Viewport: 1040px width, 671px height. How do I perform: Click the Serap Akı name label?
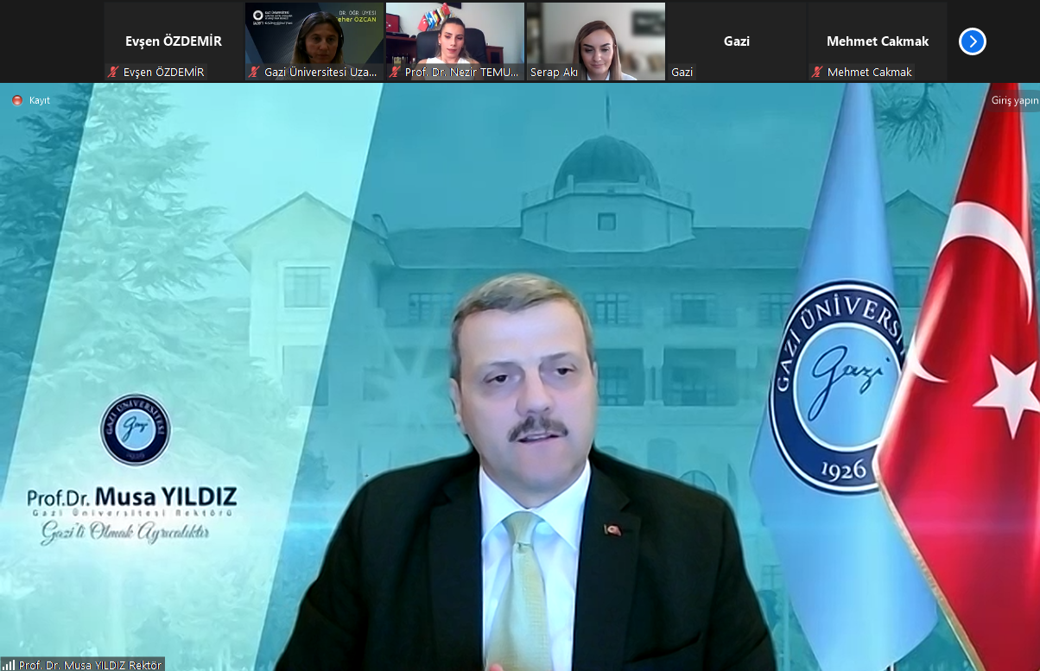(554, 73)
